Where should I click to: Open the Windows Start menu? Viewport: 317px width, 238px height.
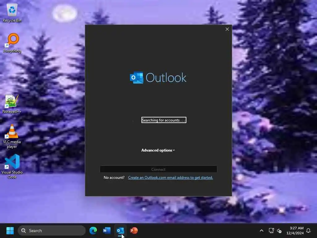coord(10,231)
